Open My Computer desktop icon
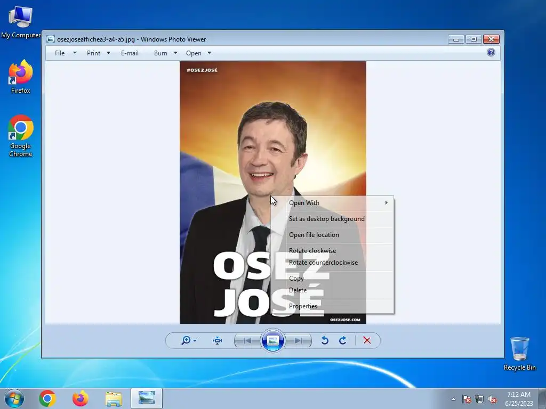The height and width of the screenshot is (409, 546). [x=21, y=22]
